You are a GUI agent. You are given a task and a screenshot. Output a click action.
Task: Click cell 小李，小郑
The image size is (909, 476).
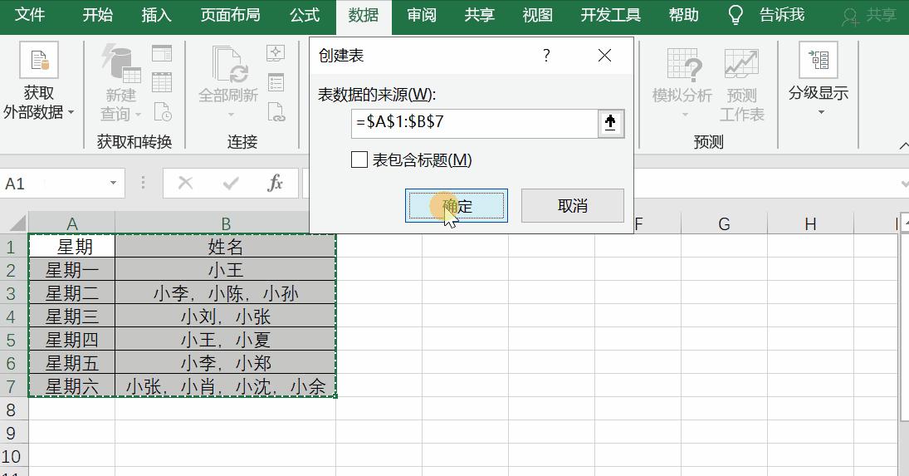(x=226, y=362)
